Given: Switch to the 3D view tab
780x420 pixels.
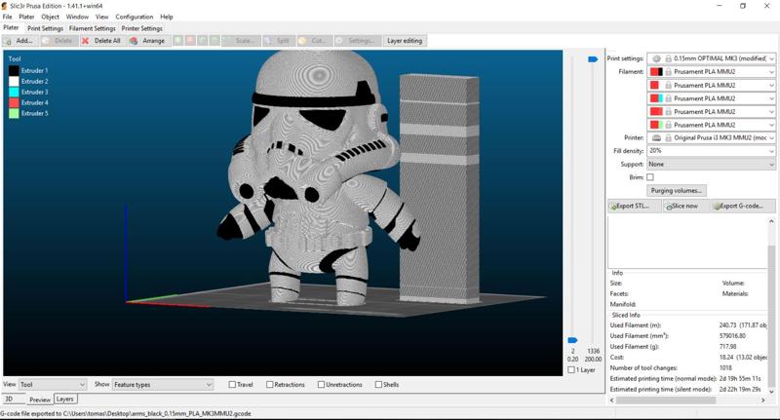Looking at the screenshot, I should [x=10, y=399].
